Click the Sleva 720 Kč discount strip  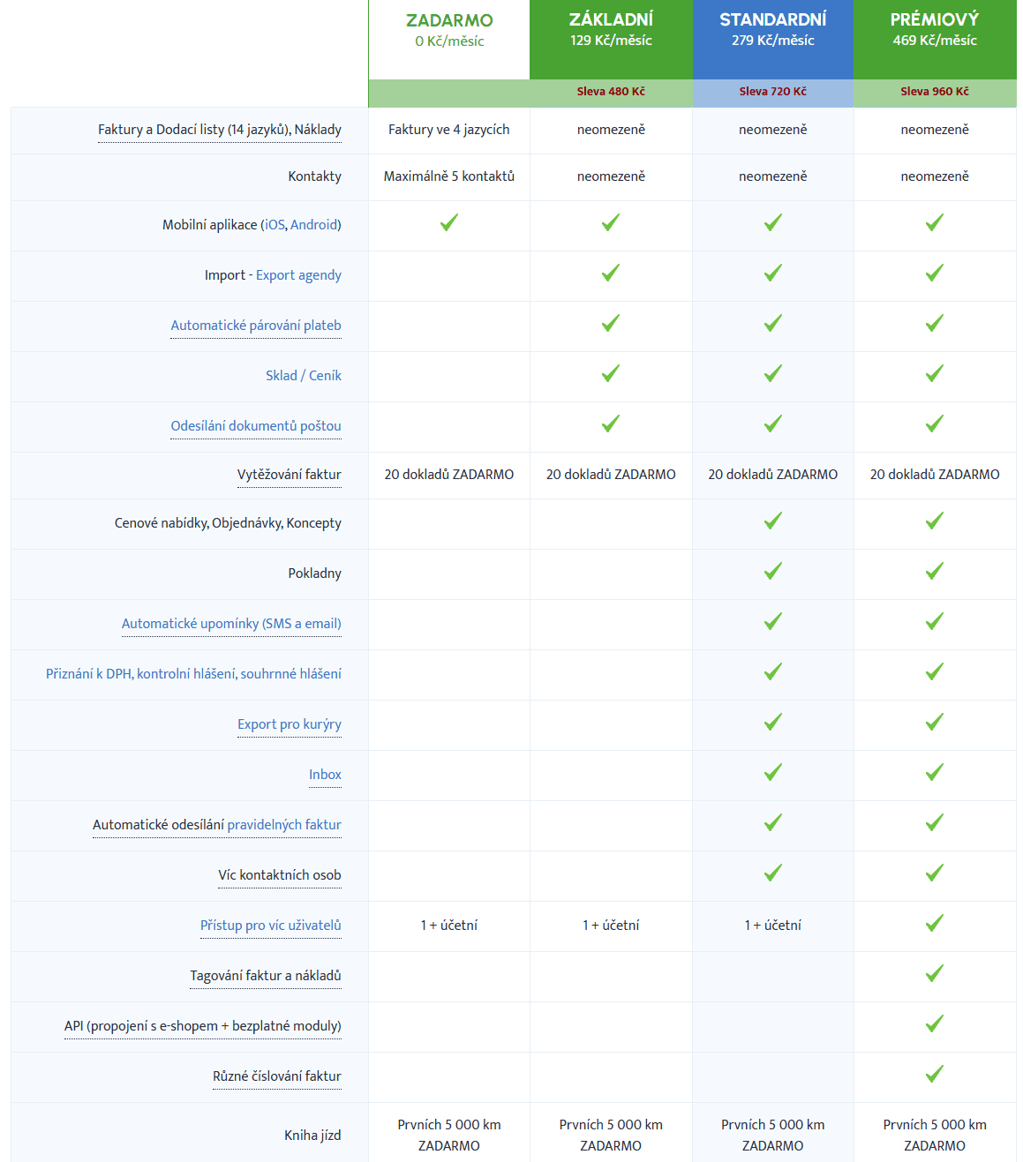pos(773,92)
